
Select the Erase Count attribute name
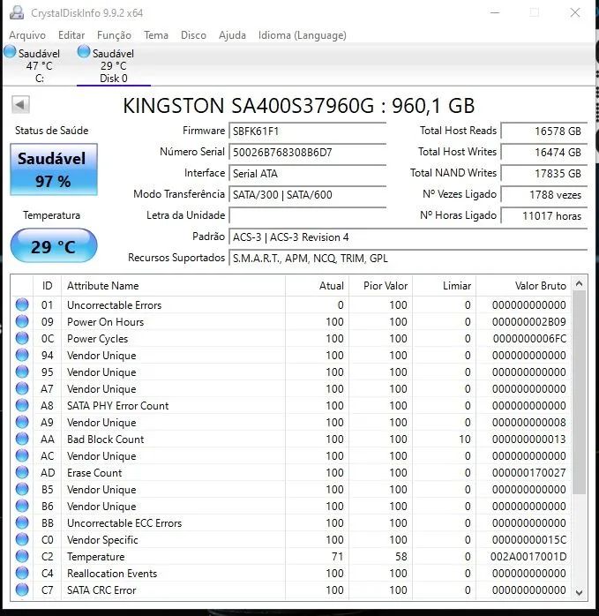94,473
